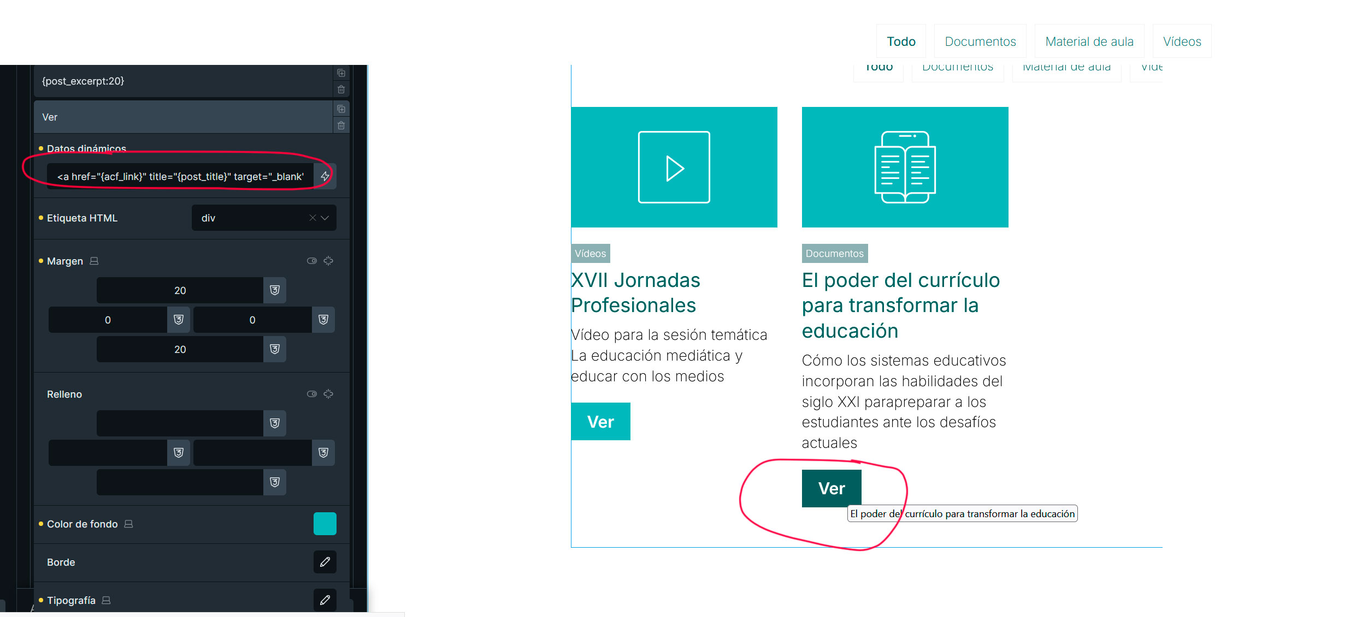
Task: Click Margen responsive breakpoint icon
Action: pyautogui.click(x=94, y=261)
